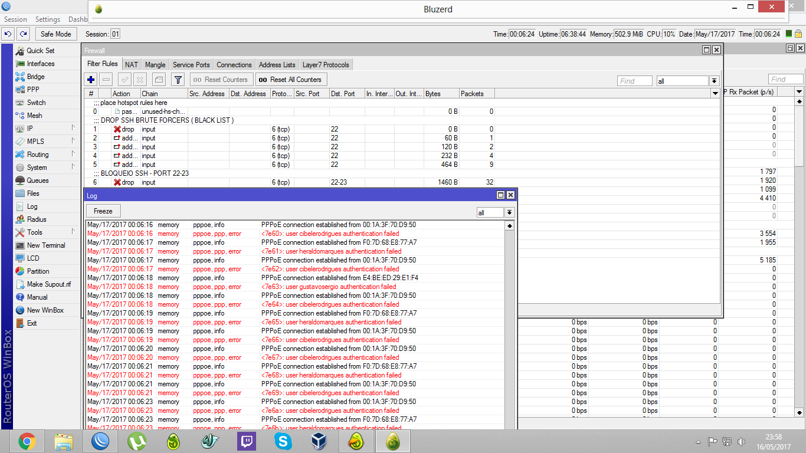Undo the last action in WinBox

pos(8,34)
